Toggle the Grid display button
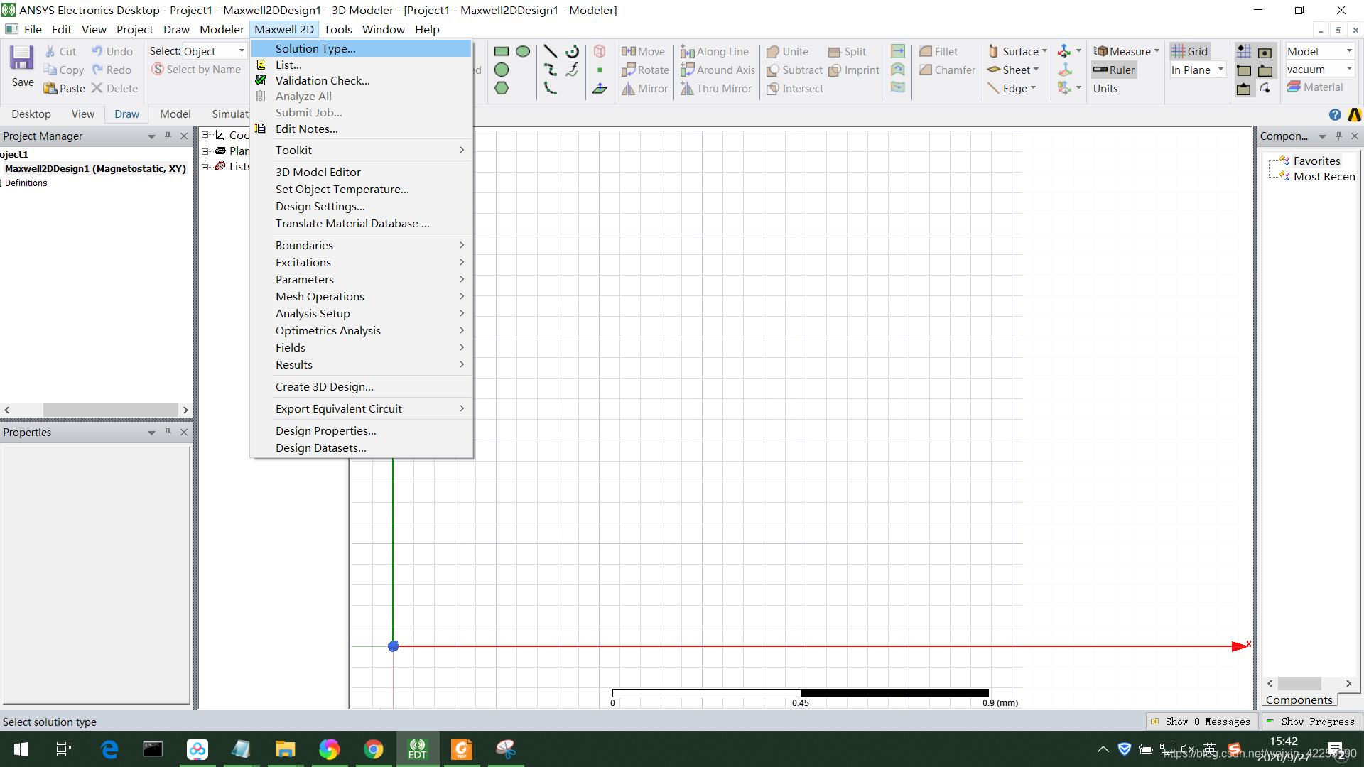Viewport: 1364px width, 767px height. coord(1190,52)
